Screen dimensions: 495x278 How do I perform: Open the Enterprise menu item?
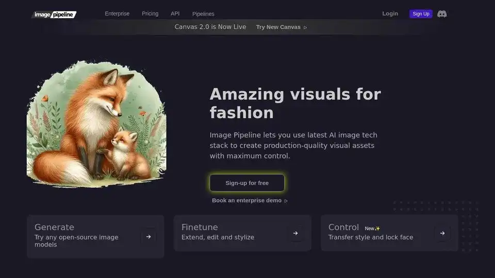click(117, 13)
